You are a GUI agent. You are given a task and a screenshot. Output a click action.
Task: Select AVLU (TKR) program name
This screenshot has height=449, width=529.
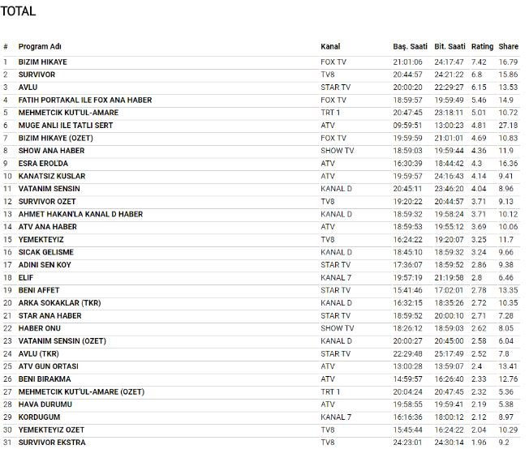(x=38, y=354)
